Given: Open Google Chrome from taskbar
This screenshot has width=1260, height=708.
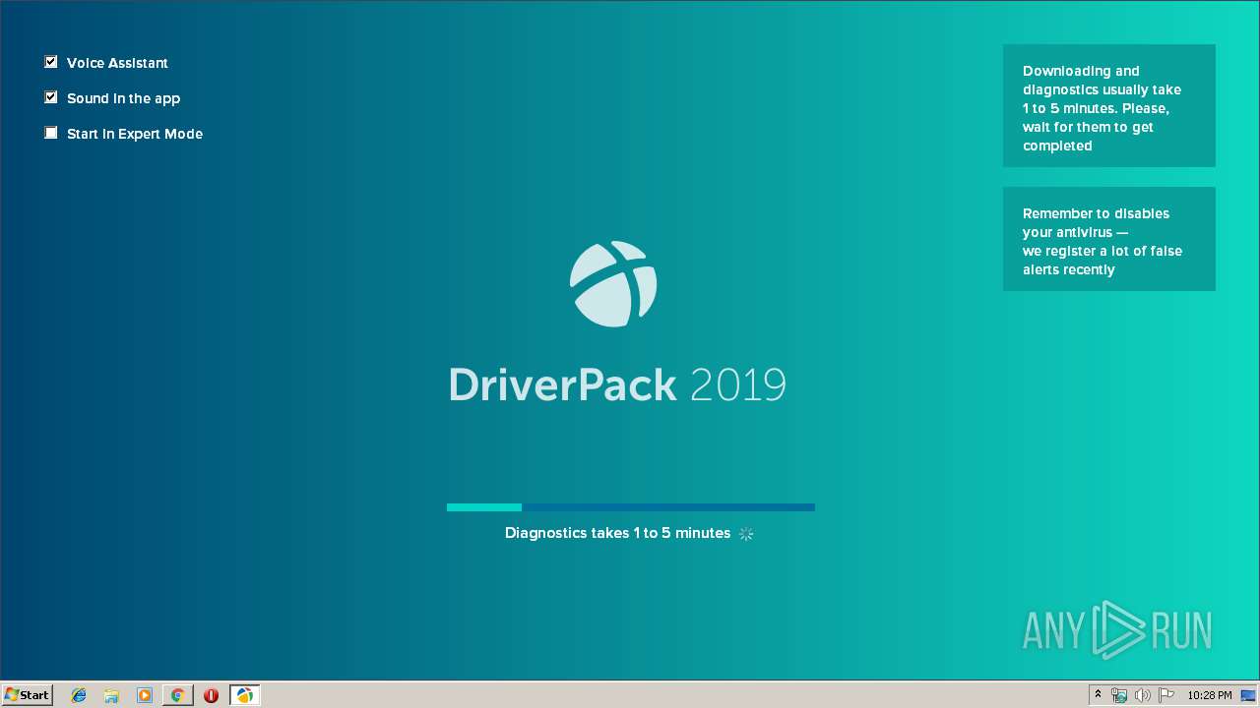Looking at the screenshot, I should 177,695.
